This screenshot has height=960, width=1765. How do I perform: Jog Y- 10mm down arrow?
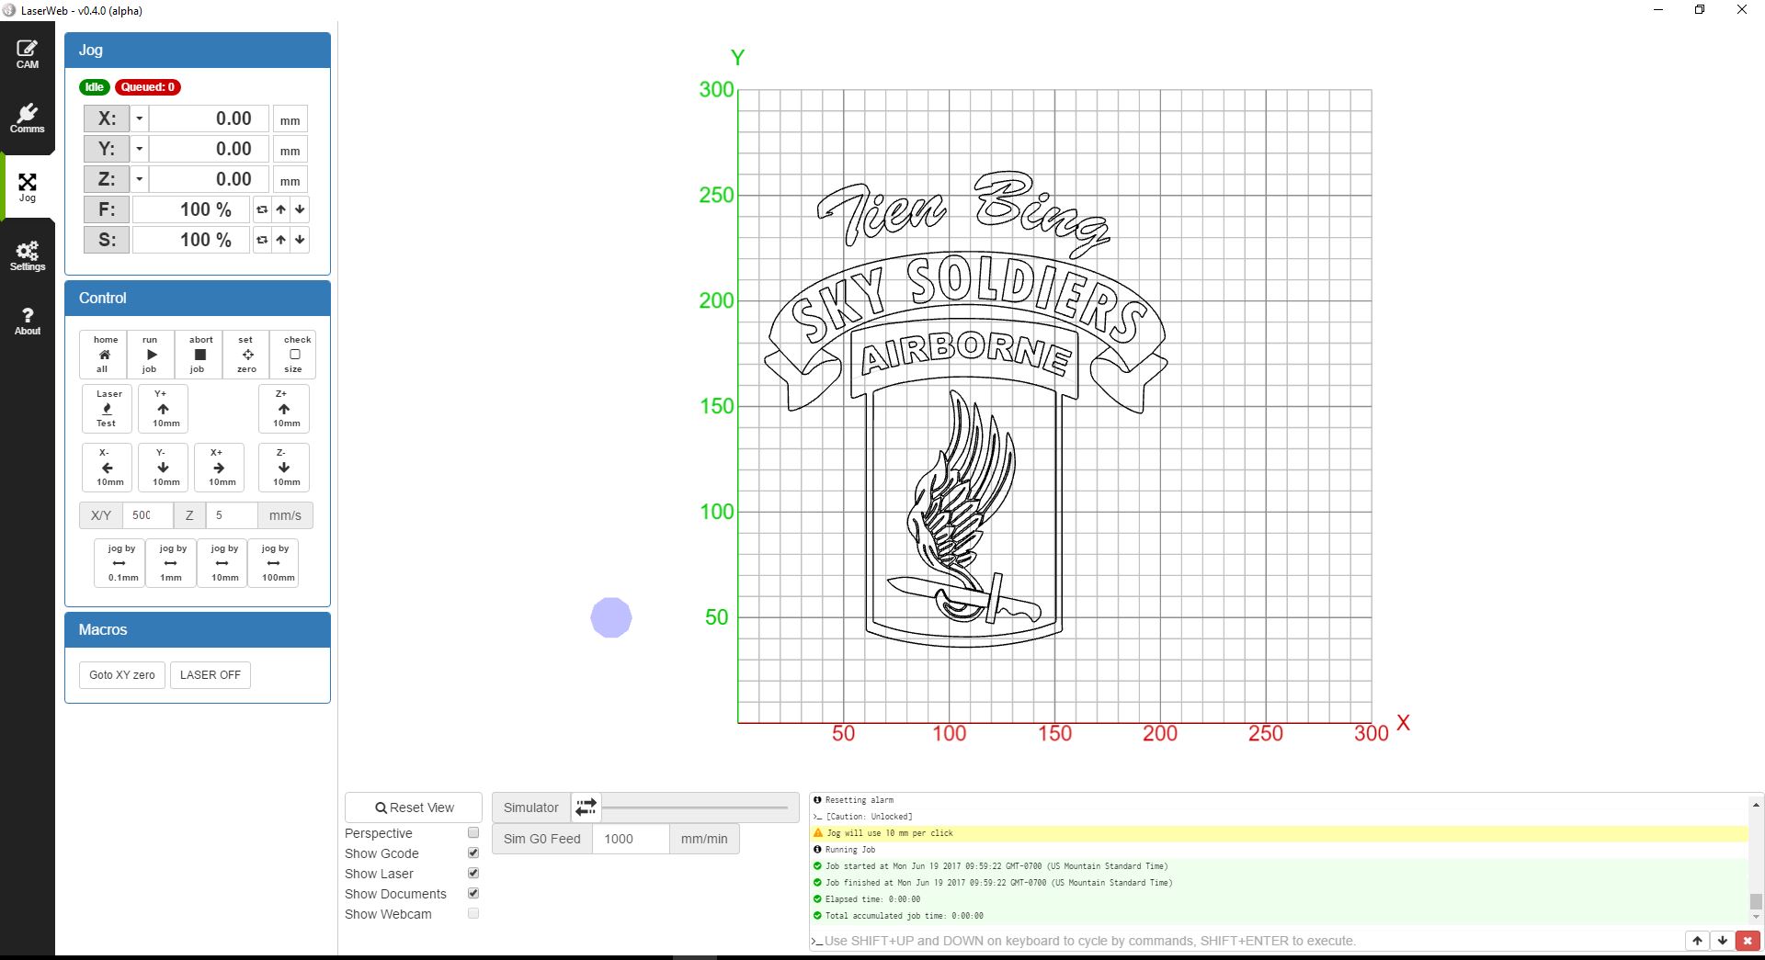[x=163, y=468]
